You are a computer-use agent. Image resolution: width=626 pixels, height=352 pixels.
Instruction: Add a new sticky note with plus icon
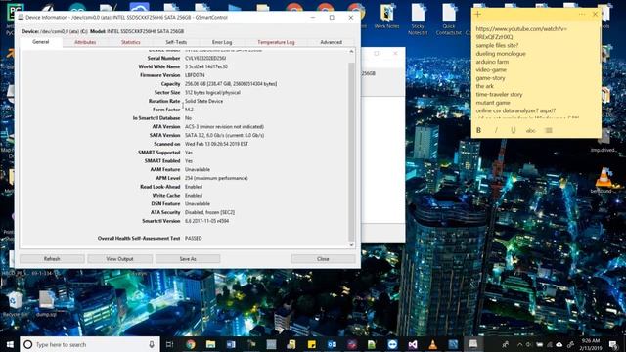coord(477,15)
